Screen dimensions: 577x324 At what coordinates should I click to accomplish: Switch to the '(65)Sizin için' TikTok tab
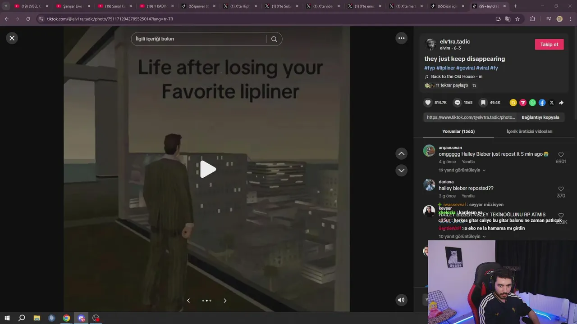[x=447, y=6]
